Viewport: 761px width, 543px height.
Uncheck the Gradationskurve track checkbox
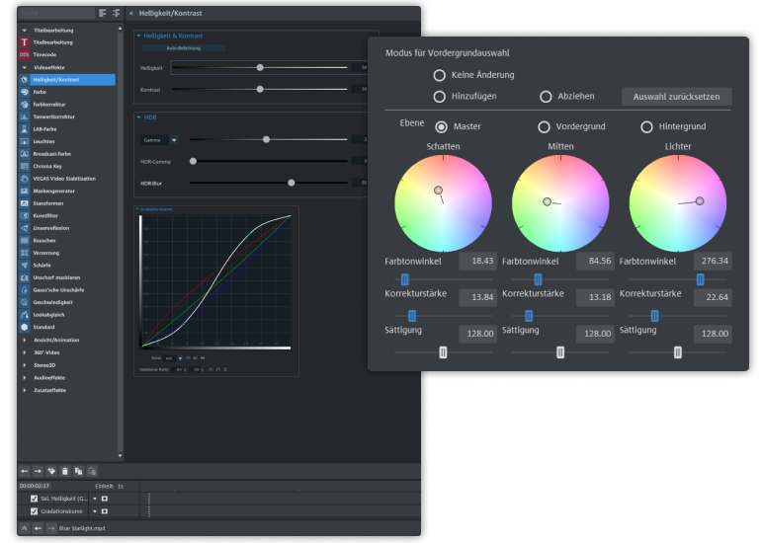34,511
